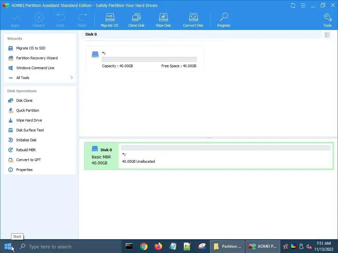Launch Chrome from the taskbar
338x253 pixels.
coord(144,246)
